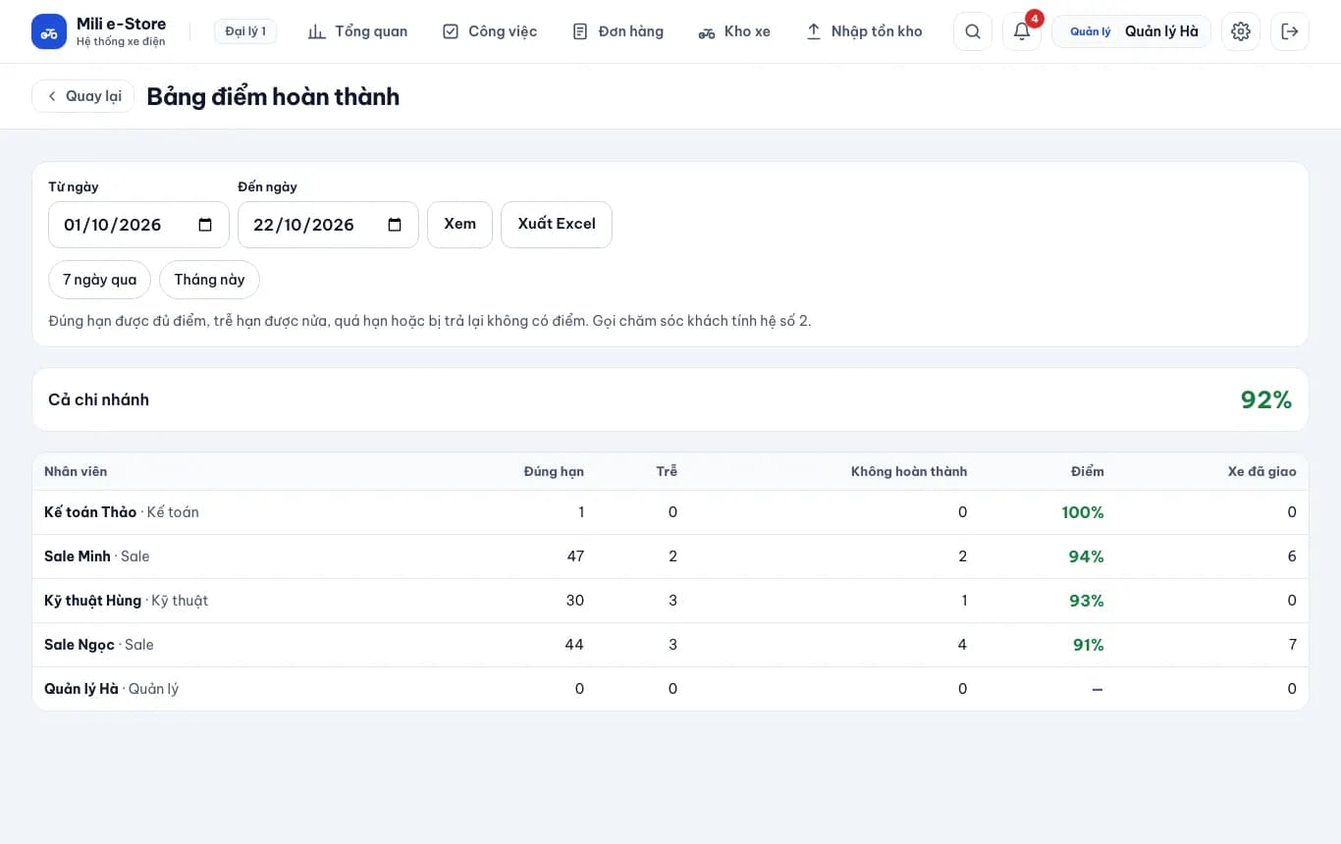This screenshot has height=844, width=1341.
Task: Click the Xe đã giao column header
Action: [1261, 472]
